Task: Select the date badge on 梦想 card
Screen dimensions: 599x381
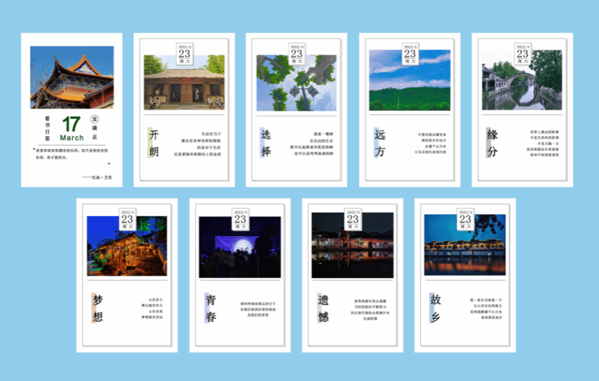Action: coord(127,219)
